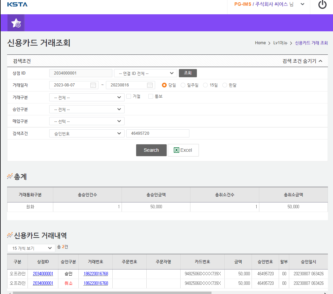Open the end date calendar picker
Image resolution: width=333 pixels, height=294 pixels.
(150, 85)
